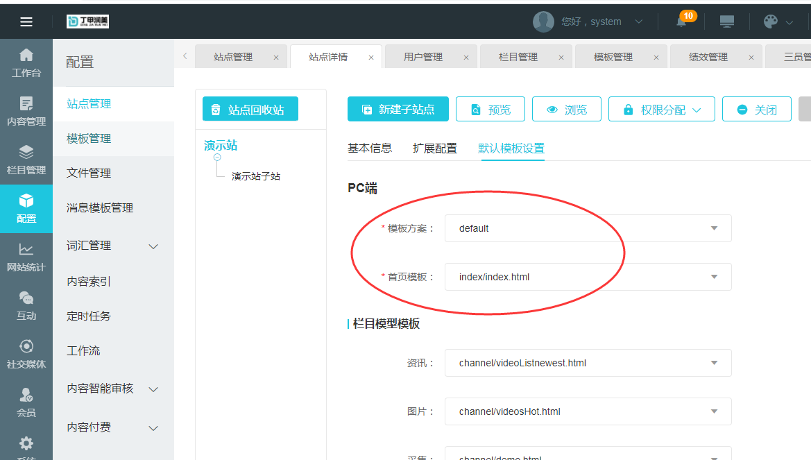Screen dimensions: 811x460
Task: Click the 浏览 button
Action: coord(566,109)
